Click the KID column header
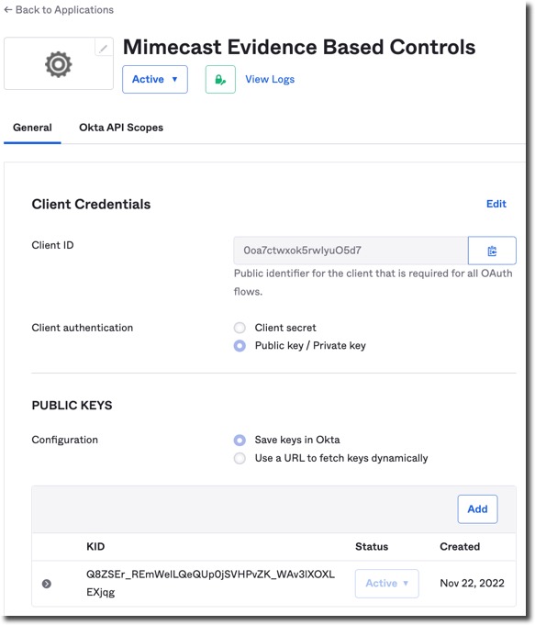 coord(95,546)
